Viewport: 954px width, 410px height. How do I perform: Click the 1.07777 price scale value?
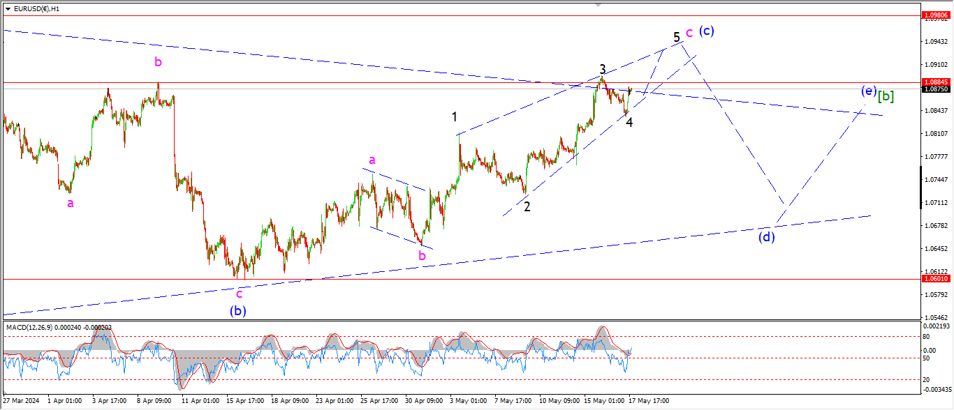click(935, 157)
